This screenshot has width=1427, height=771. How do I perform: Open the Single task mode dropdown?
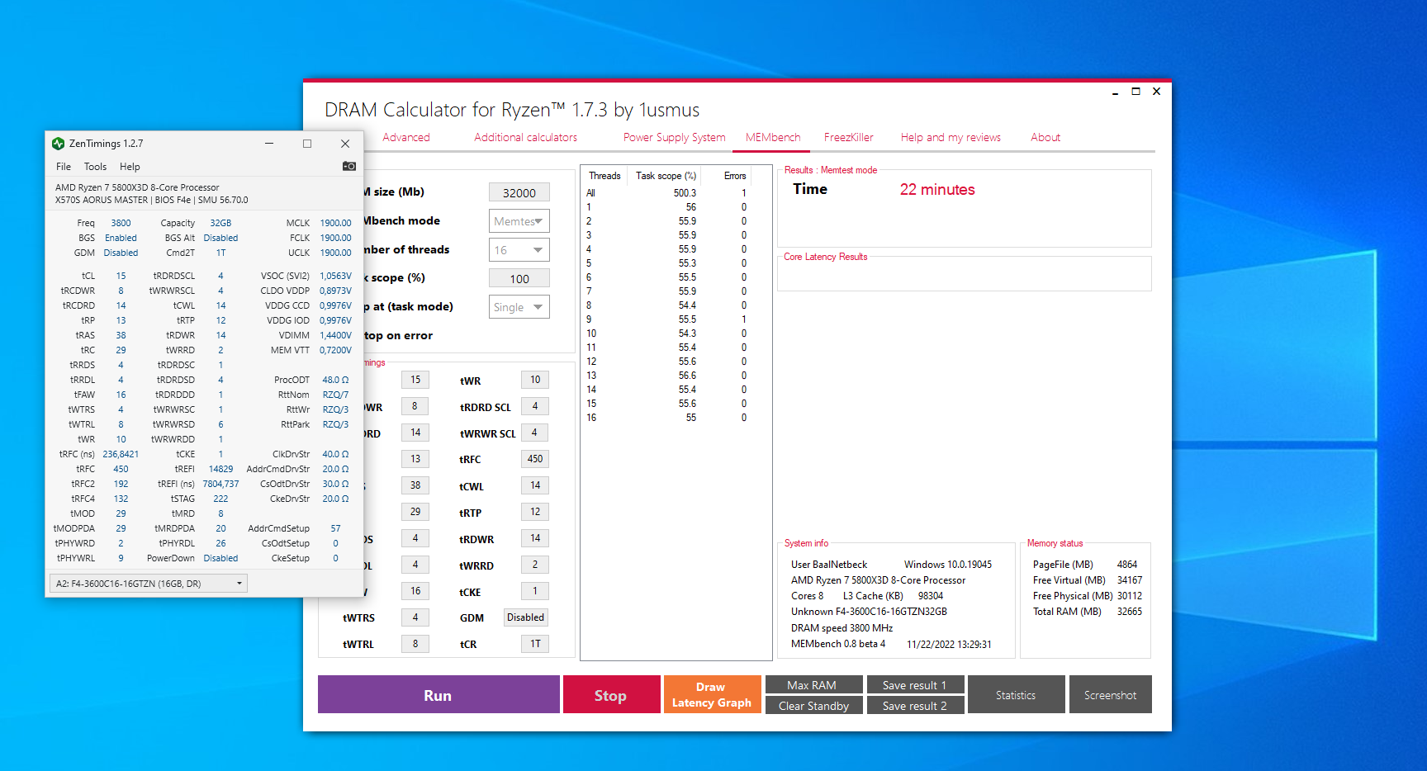[519, 307]
